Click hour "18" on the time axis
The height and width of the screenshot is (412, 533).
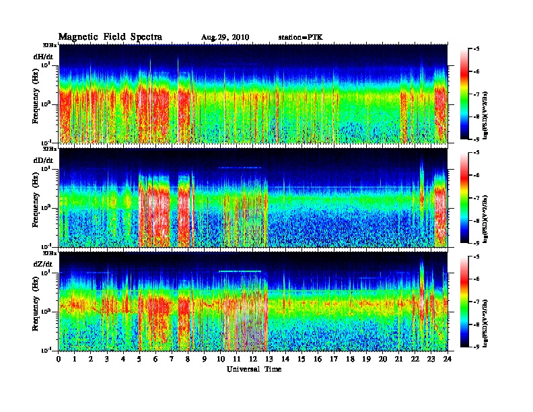point(350,359)
